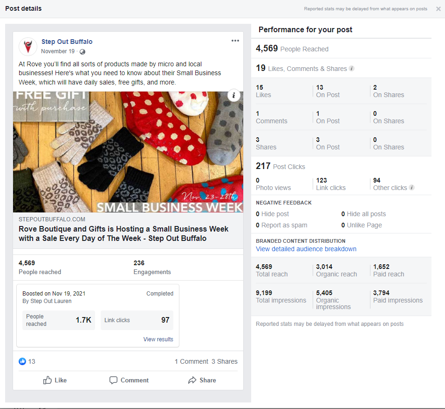Click the 3,014 Organic reach stat
This screenshot has height=409, width=445.
pos(336,270)
